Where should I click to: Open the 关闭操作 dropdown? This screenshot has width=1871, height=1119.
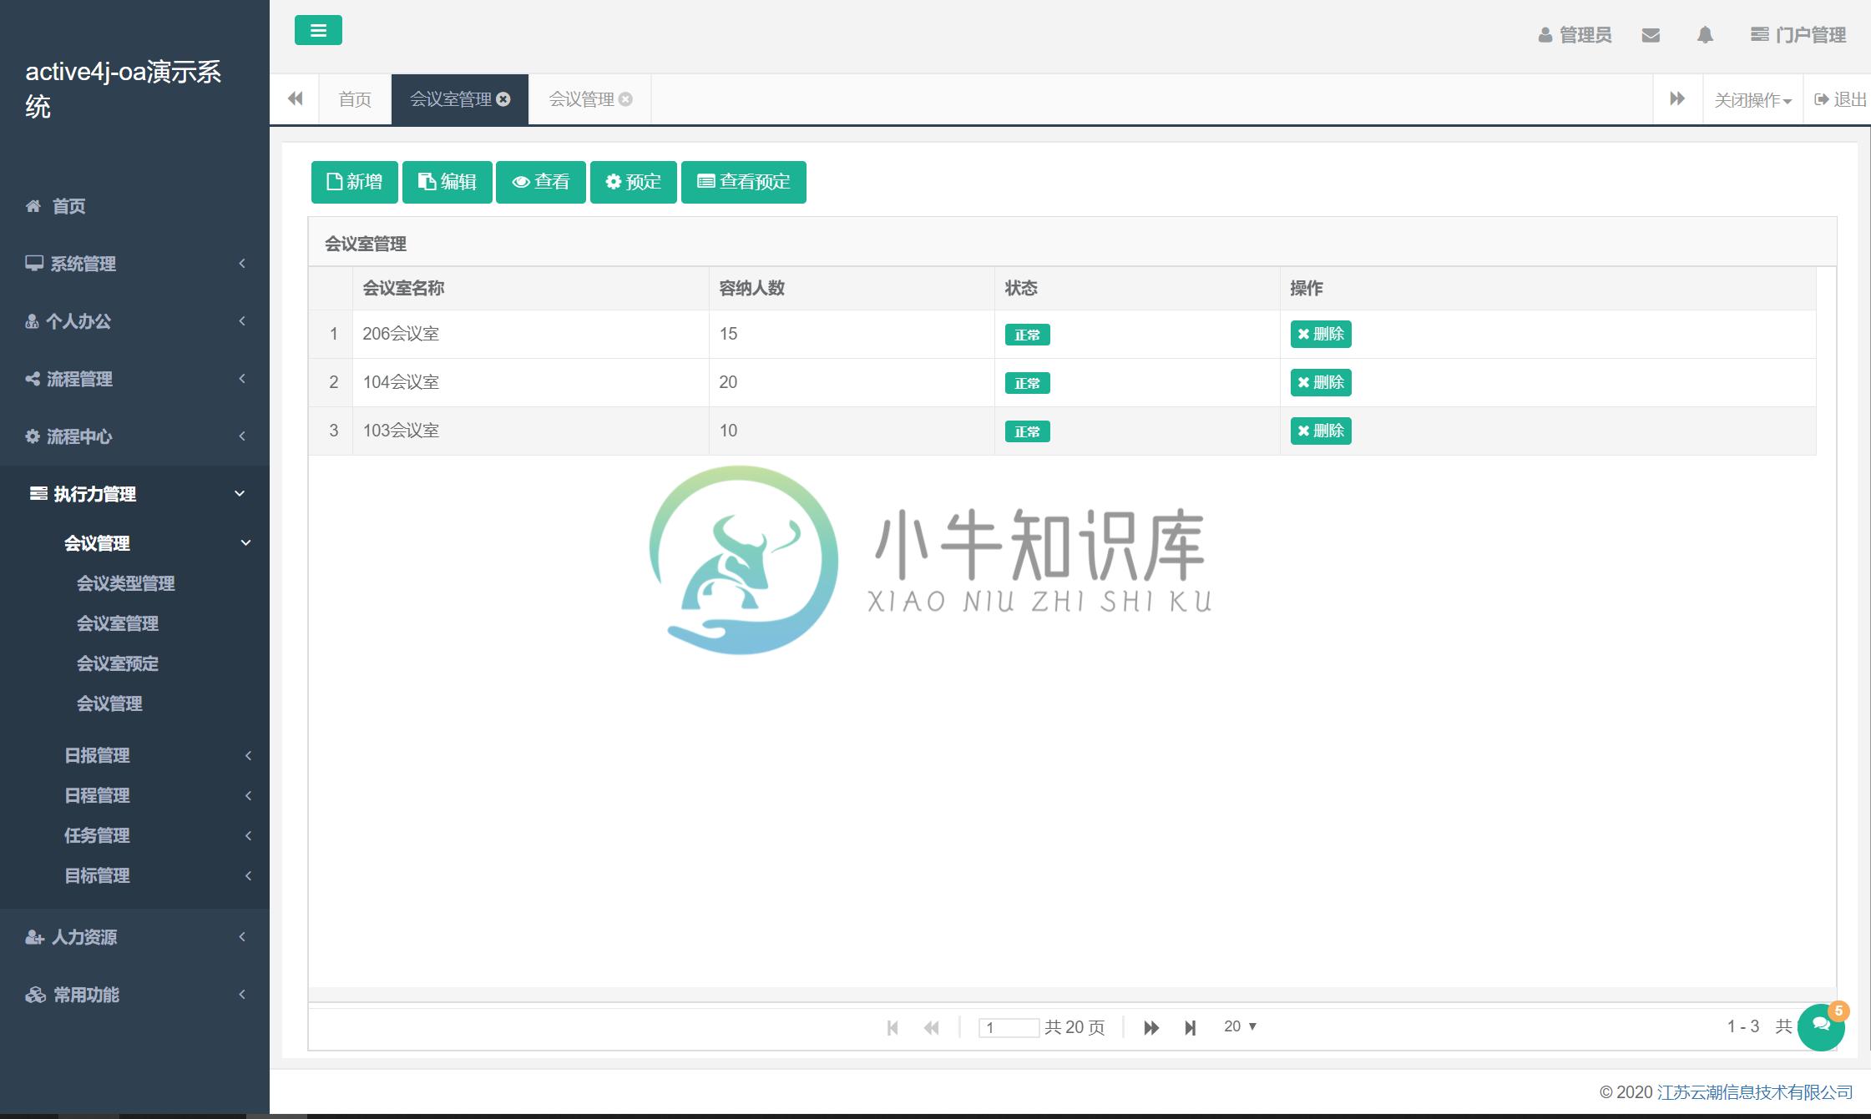click(1752, 100)
